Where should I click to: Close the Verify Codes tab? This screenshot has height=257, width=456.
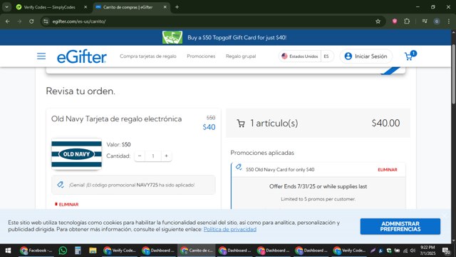point(85,7)
